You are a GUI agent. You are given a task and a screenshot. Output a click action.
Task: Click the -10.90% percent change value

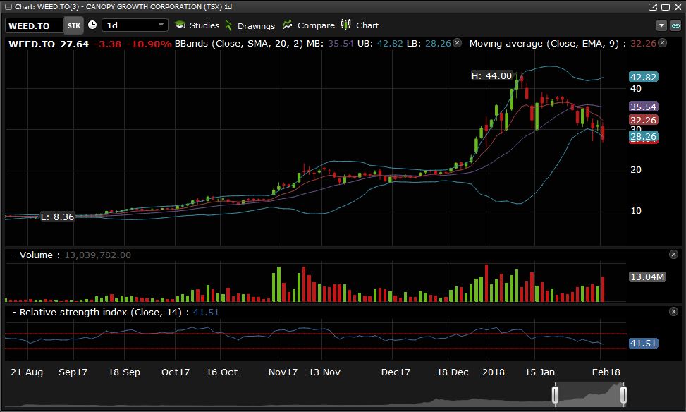149,44
